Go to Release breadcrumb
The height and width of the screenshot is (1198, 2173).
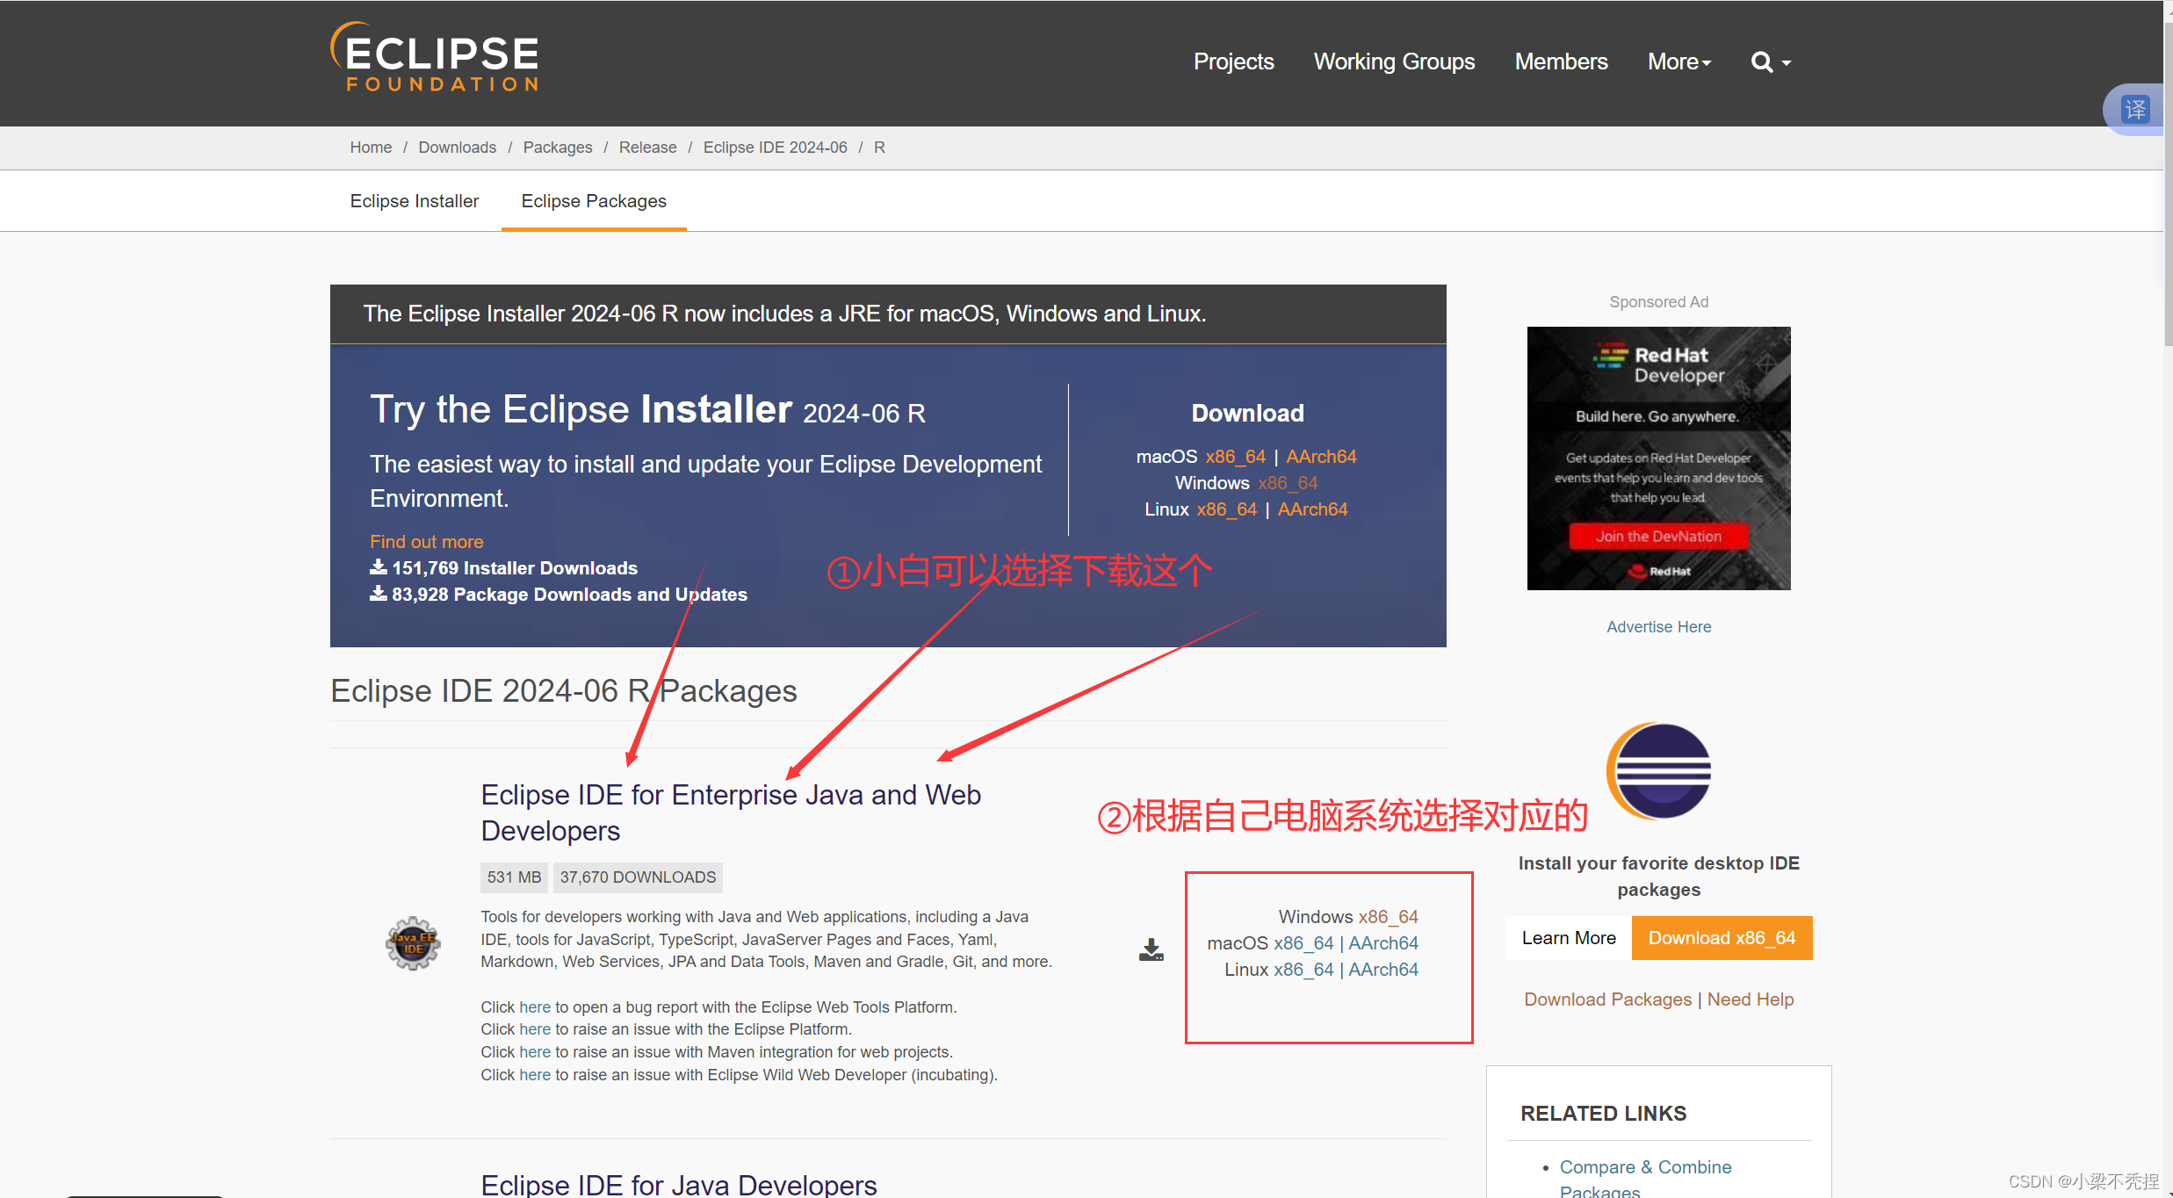click(647, 148)
